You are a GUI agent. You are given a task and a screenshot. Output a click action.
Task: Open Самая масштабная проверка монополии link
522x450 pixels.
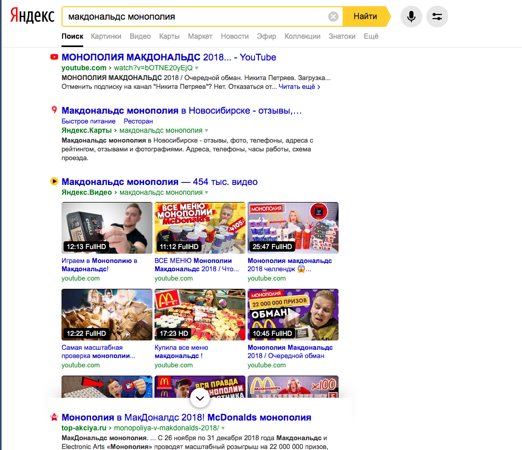pos(98,351)
